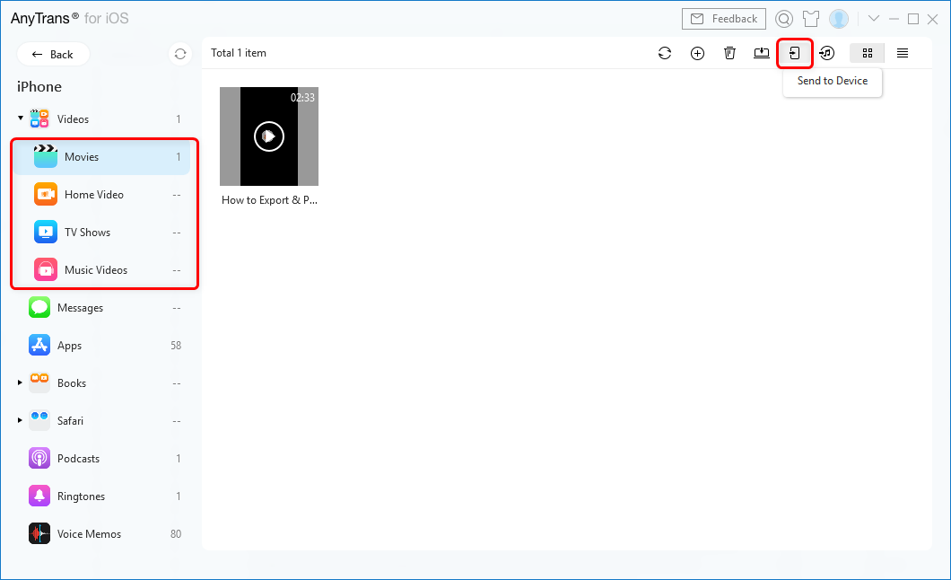This screenshot has width=951, height=580.
Task: Open the shirt skin theme icon
Action: click(x=811, y=19)
